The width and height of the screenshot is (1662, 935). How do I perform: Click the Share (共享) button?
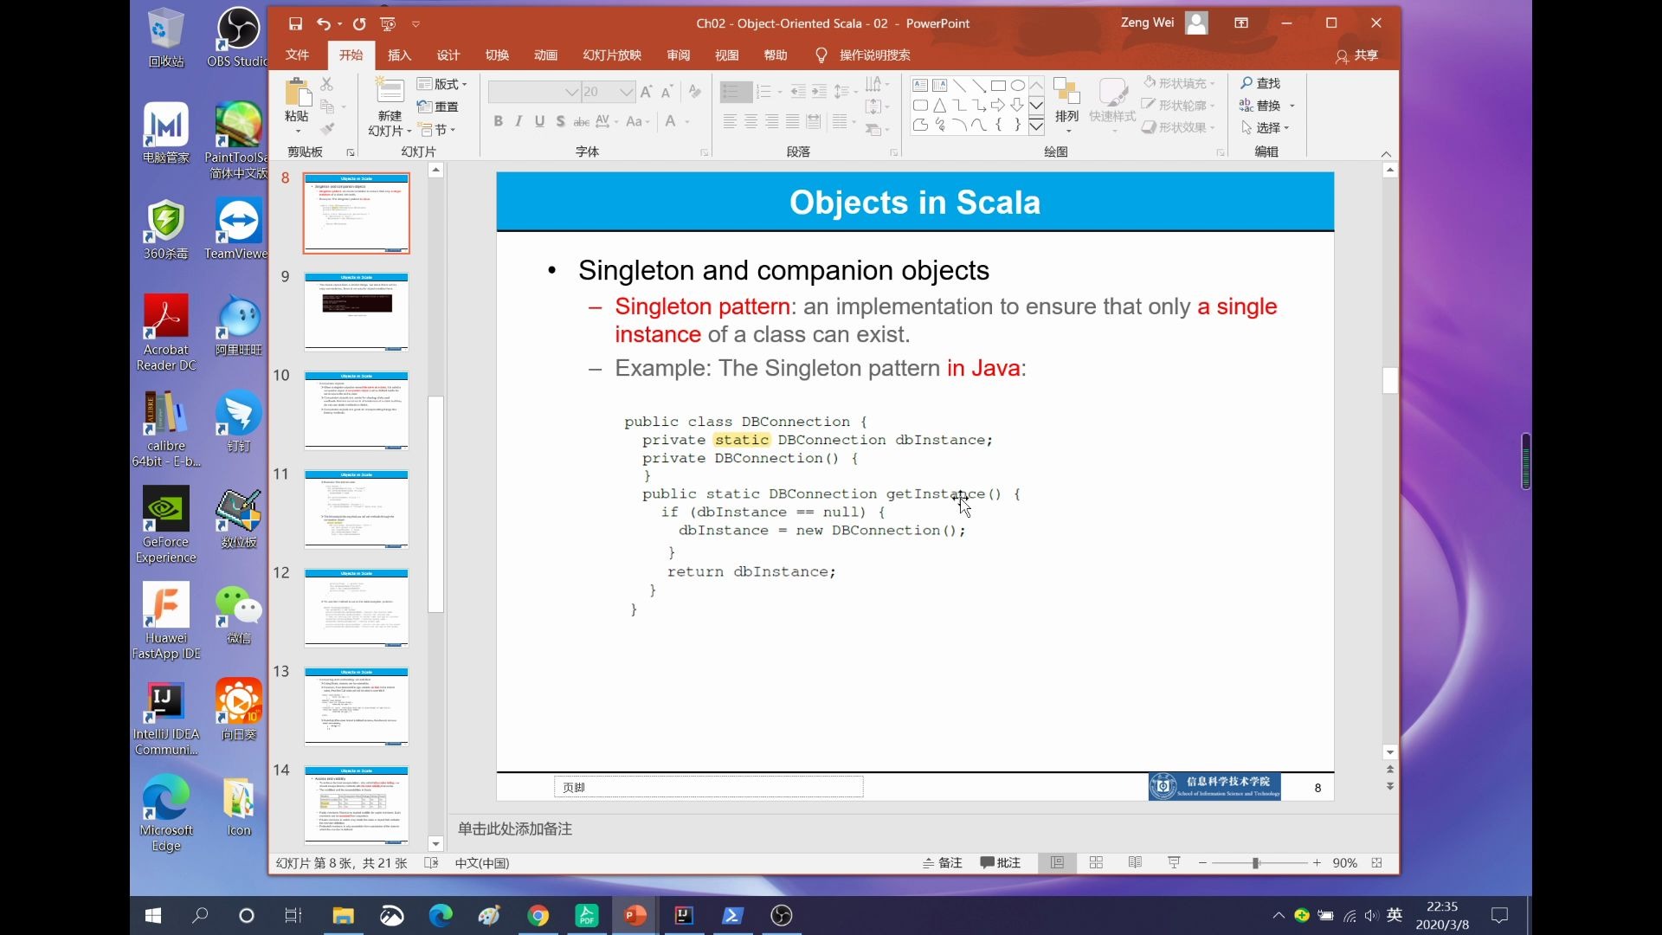[x=1356, y=55]
